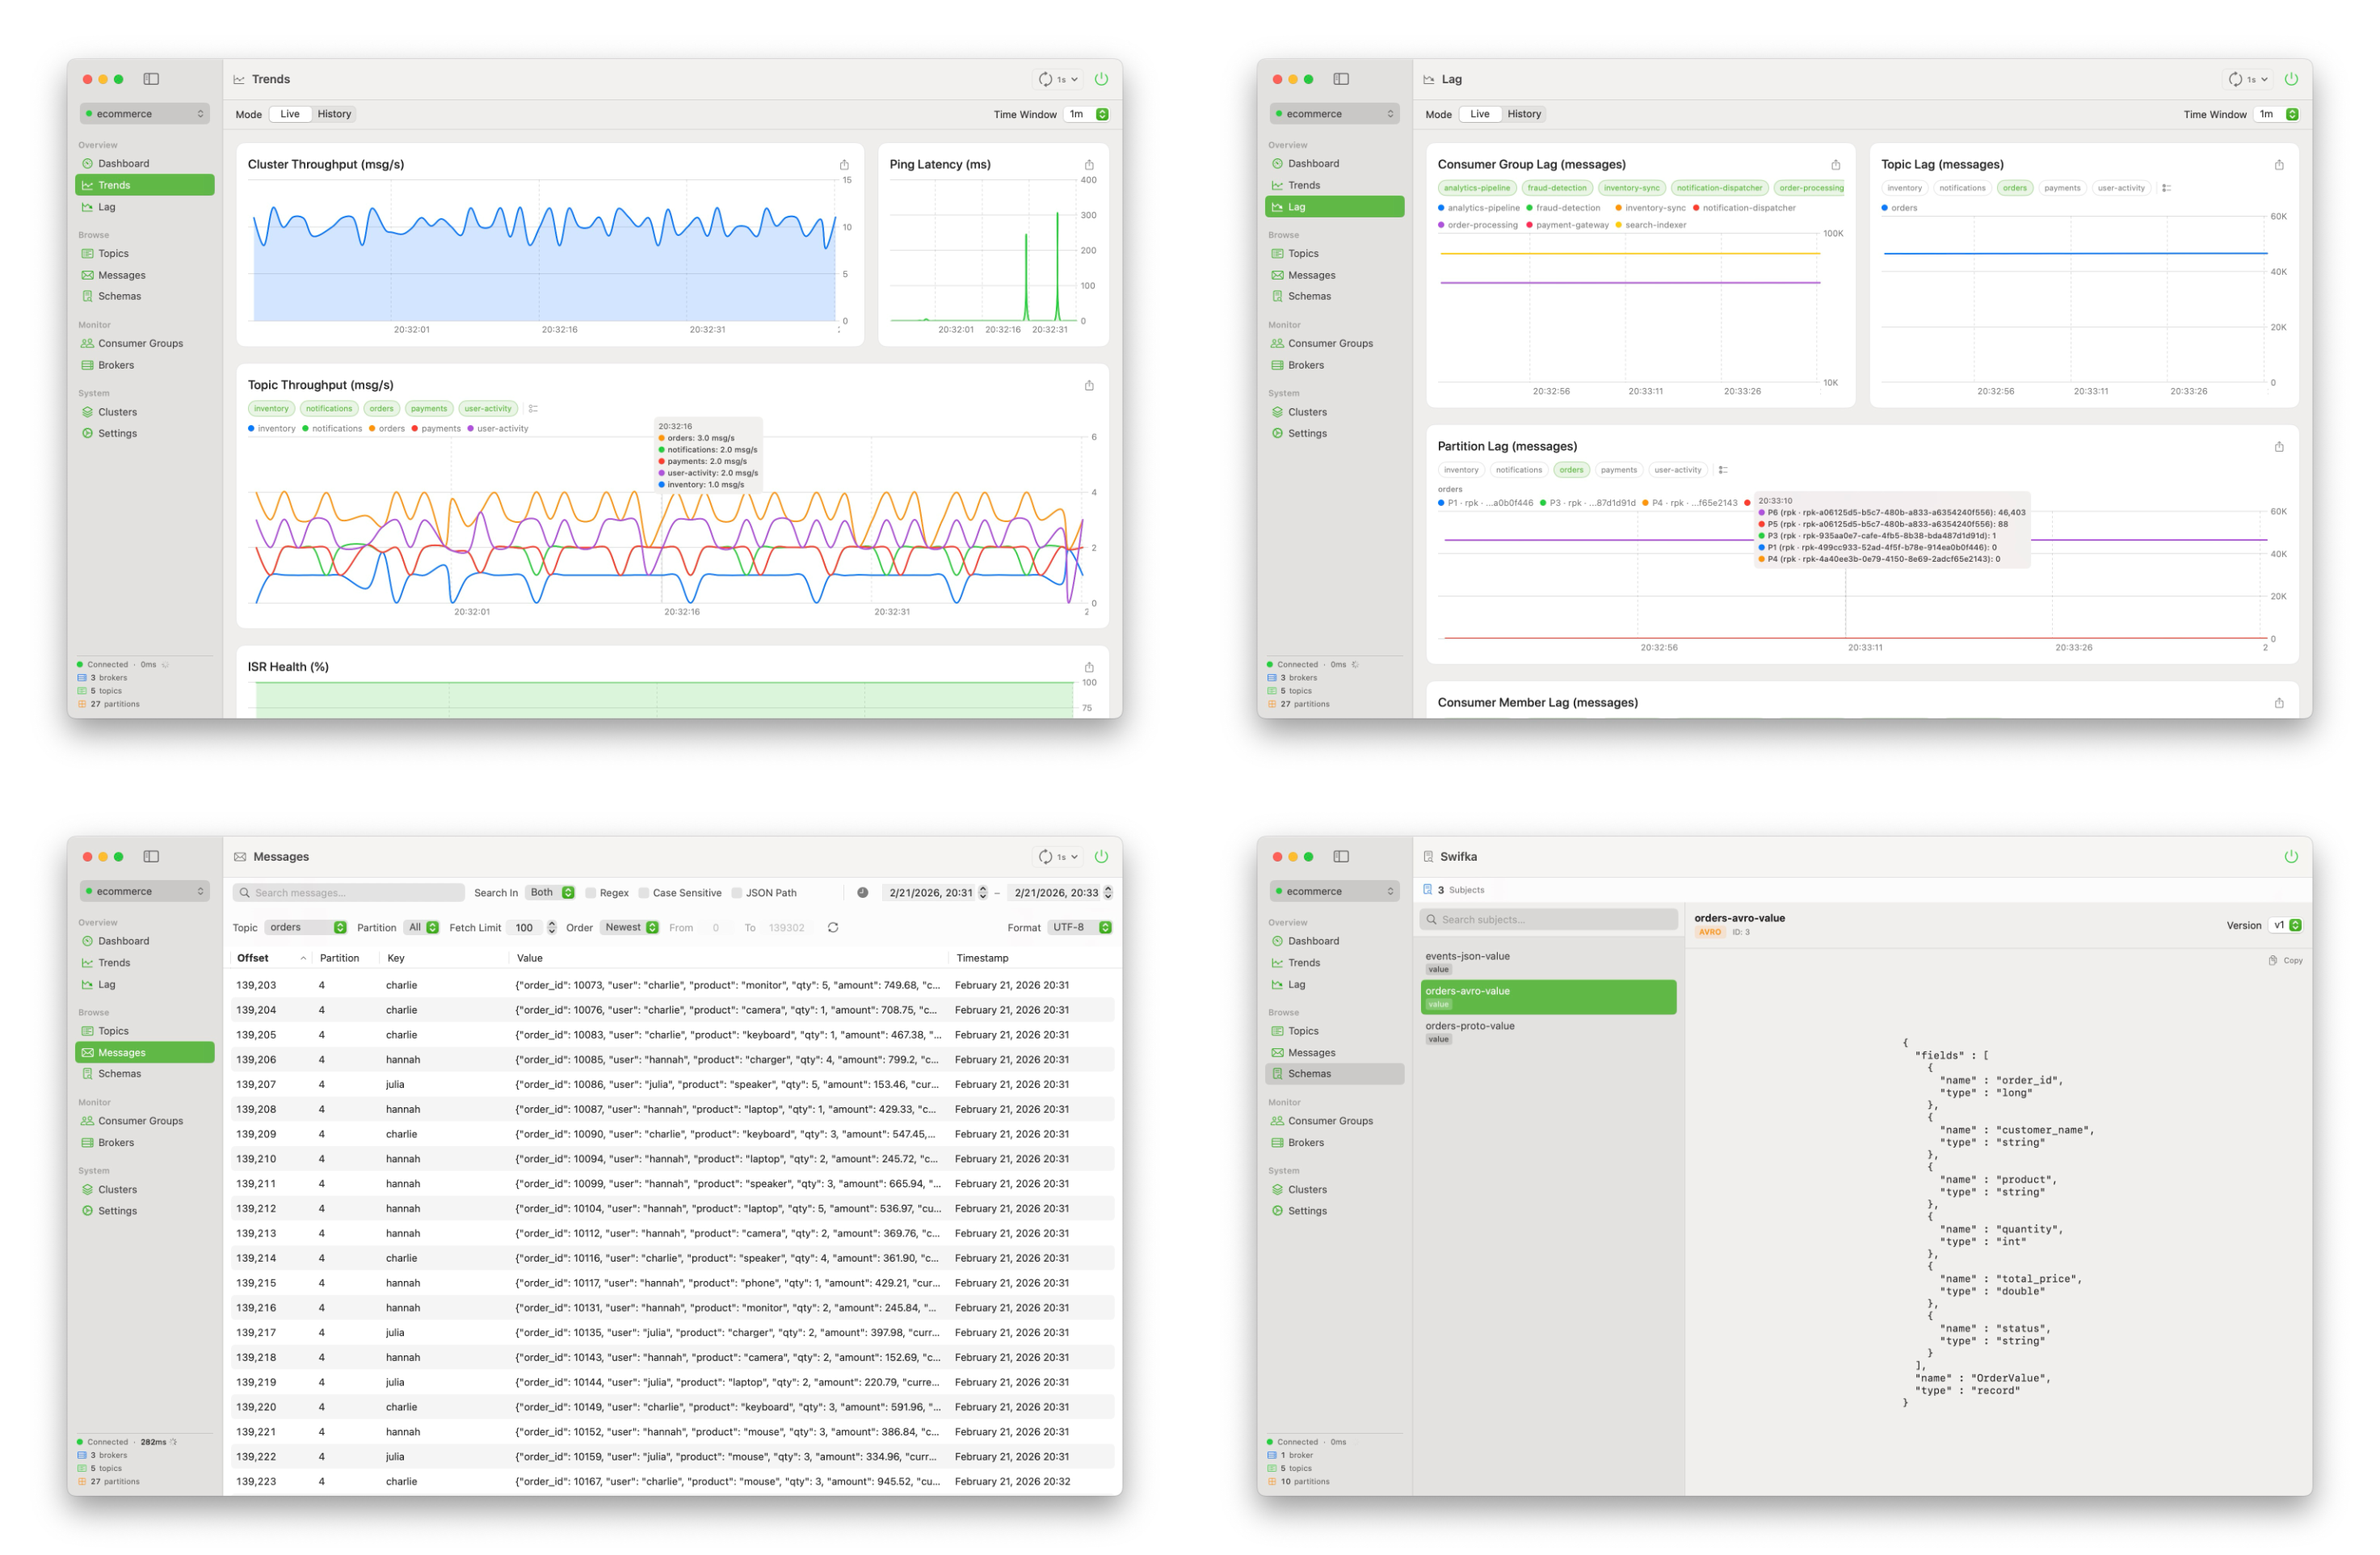Open legend options icon beside Partition Lag chips
The width and height of the screenshot is (2380, 1555).
click(1723, 470)
